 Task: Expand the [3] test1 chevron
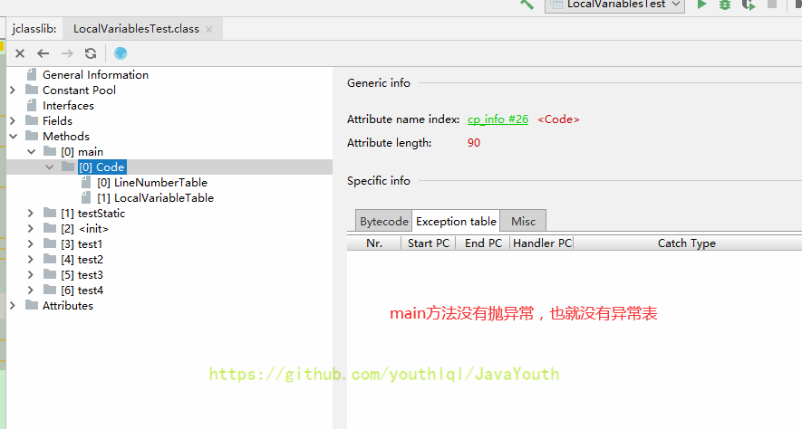31,244
